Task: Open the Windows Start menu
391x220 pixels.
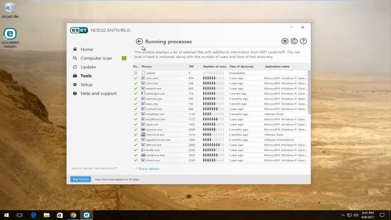Action: (x=7, y=215)
